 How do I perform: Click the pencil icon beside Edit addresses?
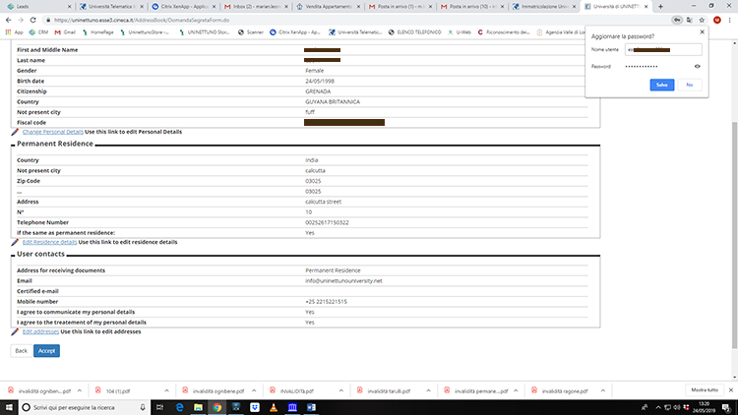coord(15,331)
